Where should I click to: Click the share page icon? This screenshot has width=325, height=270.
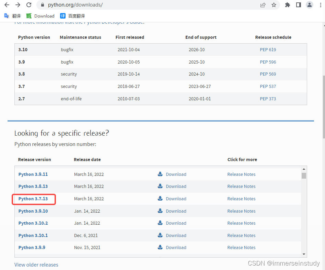pos(263,5)
